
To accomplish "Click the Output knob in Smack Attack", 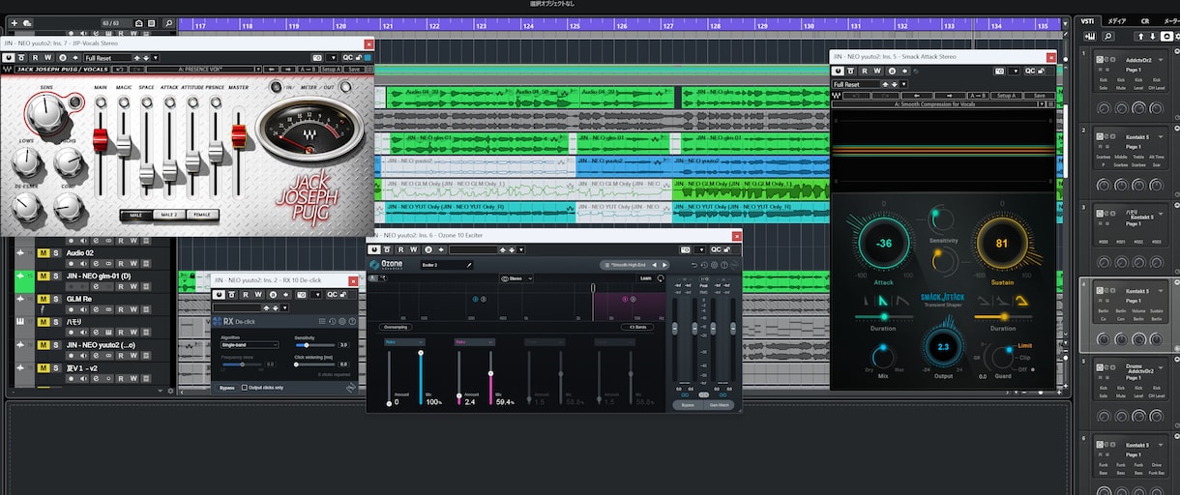I will tap(943, 346).
